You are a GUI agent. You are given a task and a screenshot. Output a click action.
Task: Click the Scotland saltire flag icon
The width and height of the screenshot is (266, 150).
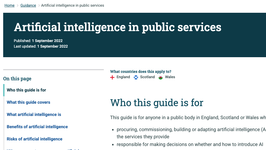136,77
